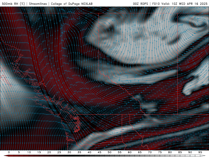Click the "30" label on the color scale
Viewport: 209px width, 157px height.
pos(69,152)
